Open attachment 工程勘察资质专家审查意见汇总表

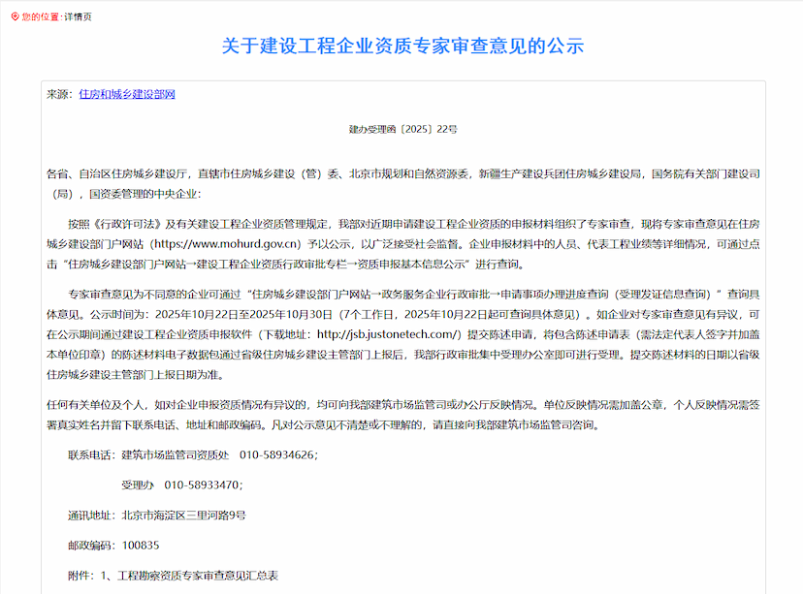tap(197, 575)
